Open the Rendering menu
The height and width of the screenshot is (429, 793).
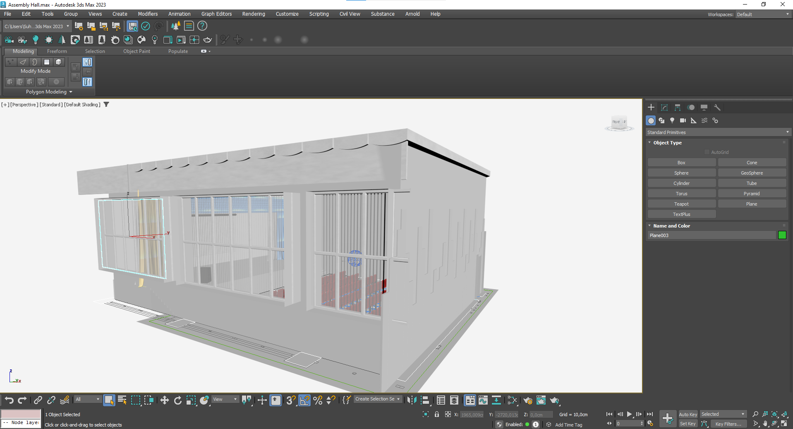coord(253,14)
